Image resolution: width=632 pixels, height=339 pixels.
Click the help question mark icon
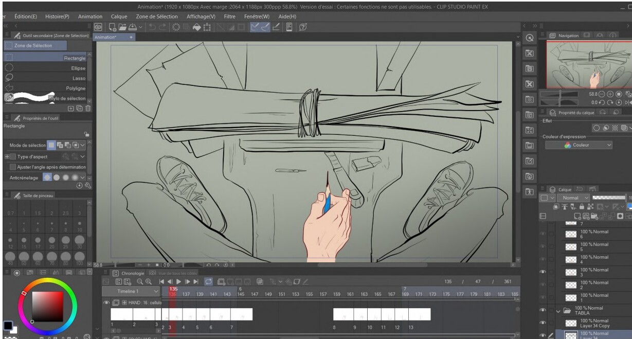click(x=303, y=27)
